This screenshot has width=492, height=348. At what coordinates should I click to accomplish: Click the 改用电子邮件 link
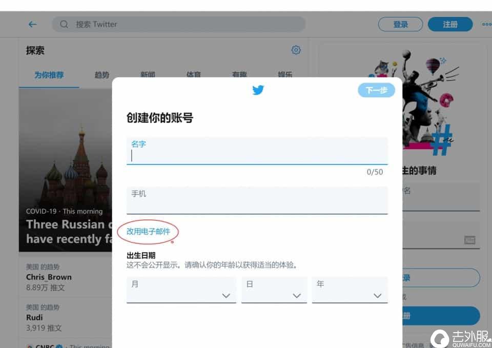pyautogui.click(x=148, y=231)
